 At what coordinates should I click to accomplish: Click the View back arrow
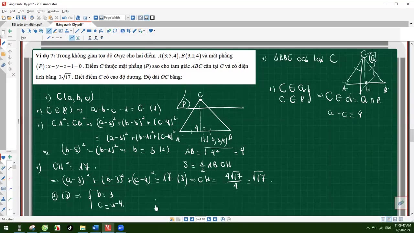(223, 219)
